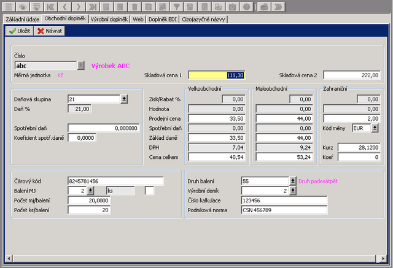Expand the Daňová skupina dropdown
The image size is (393, 268).
tap(123, 99)
